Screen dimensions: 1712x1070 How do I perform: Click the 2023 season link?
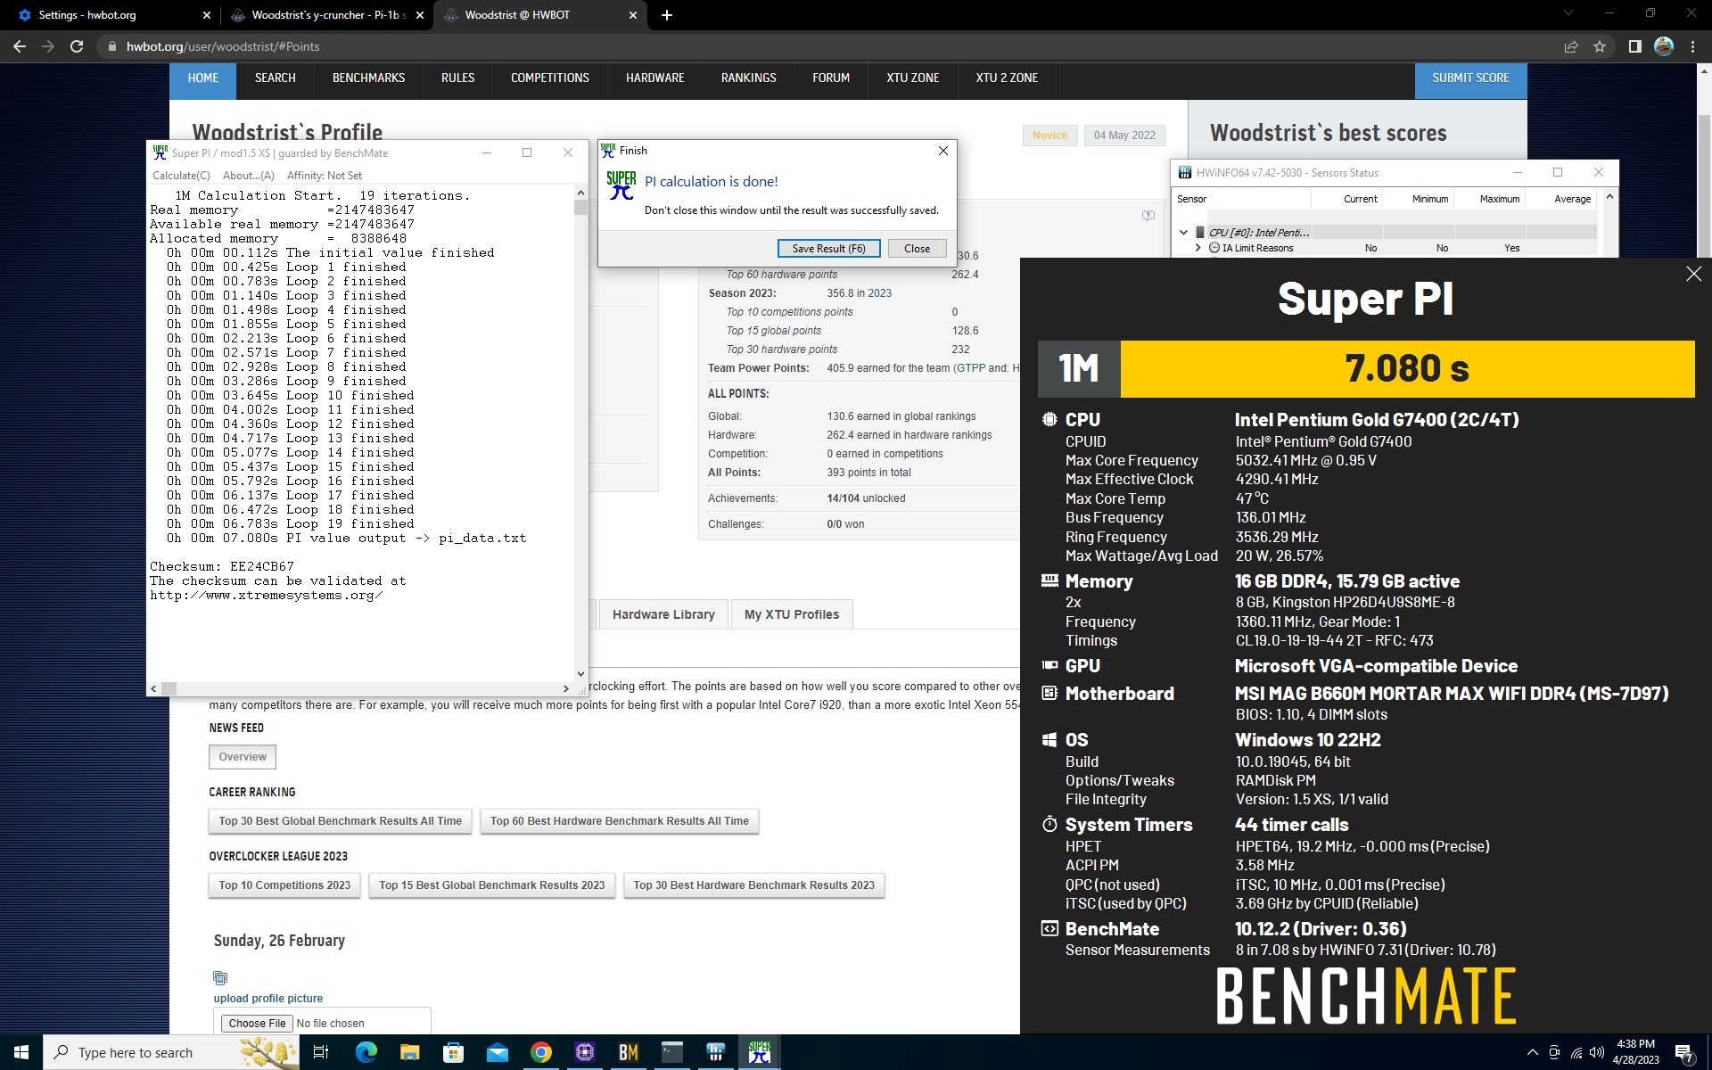(x=879, y=293)
